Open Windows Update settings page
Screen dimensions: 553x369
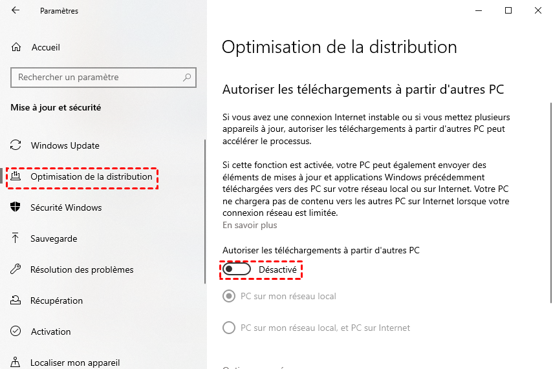[65, 145]
